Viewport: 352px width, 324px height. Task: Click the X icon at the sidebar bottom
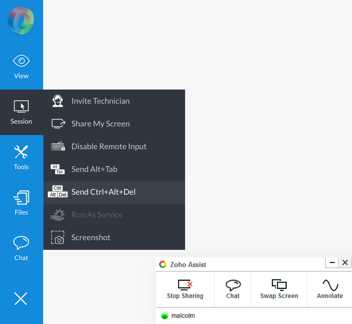point(21,298)
